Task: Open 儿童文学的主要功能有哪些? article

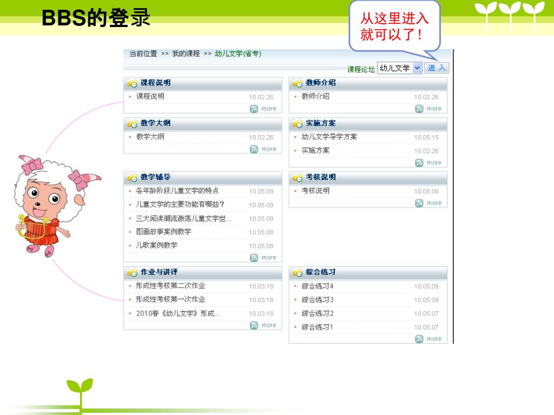Action: pos(180,204)
